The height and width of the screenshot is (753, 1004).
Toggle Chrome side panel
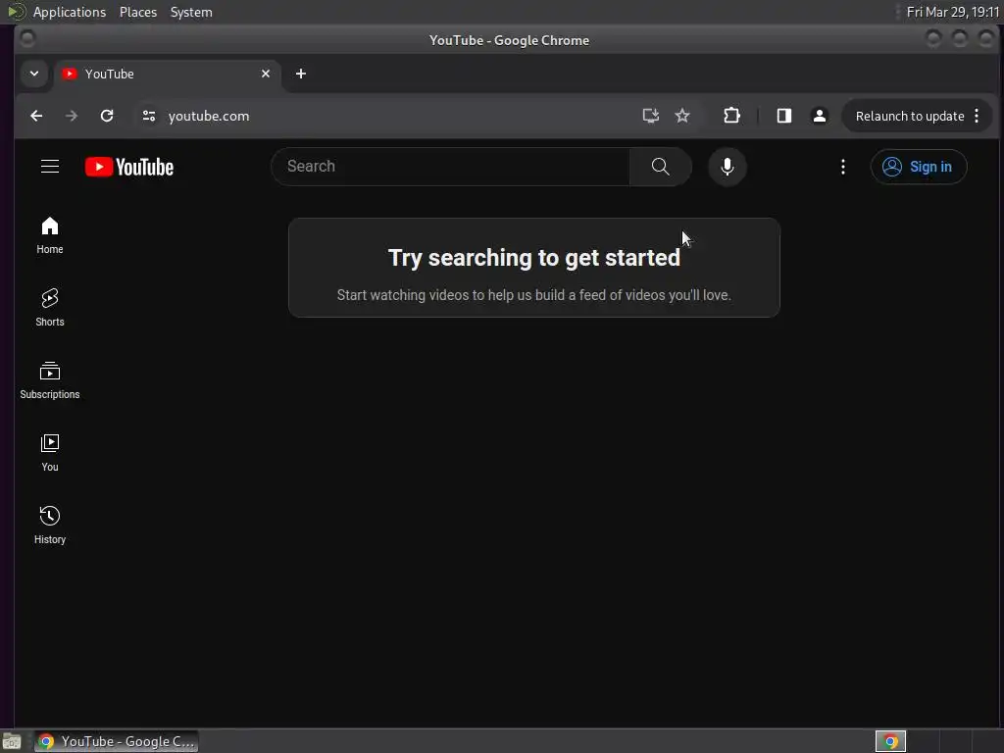783,116
